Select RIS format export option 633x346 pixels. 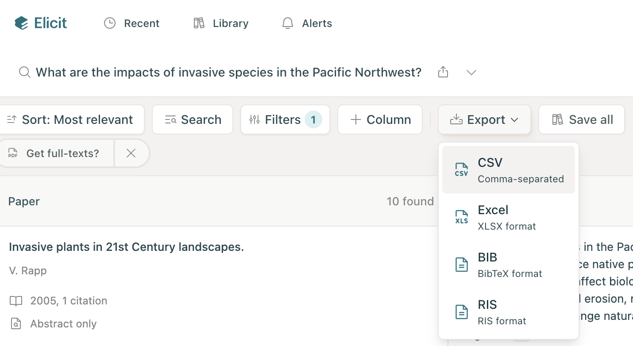tap(508, 312)
